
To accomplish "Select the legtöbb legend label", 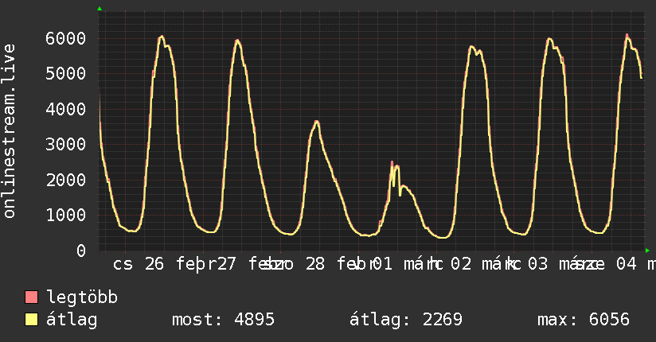I will (82, 297).
